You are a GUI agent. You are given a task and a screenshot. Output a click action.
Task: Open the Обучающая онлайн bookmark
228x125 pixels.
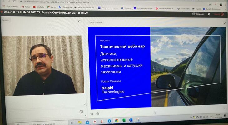144,8
